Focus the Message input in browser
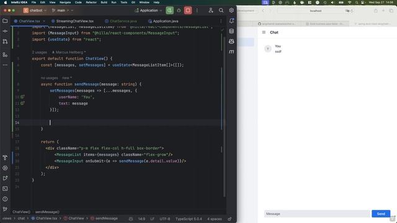 tap(317, 214)
